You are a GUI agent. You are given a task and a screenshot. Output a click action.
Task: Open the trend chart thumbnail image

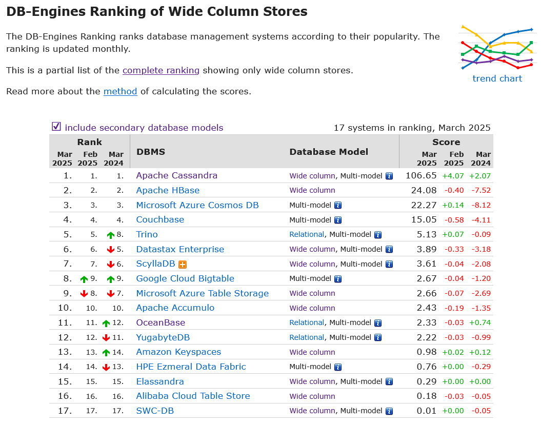coord(497,47)
